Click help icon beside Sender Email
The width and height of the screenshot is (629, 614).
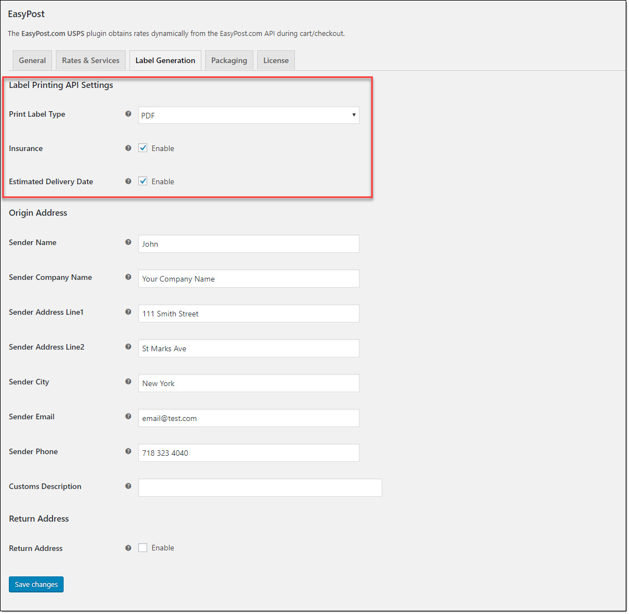[x=128, y=417]
